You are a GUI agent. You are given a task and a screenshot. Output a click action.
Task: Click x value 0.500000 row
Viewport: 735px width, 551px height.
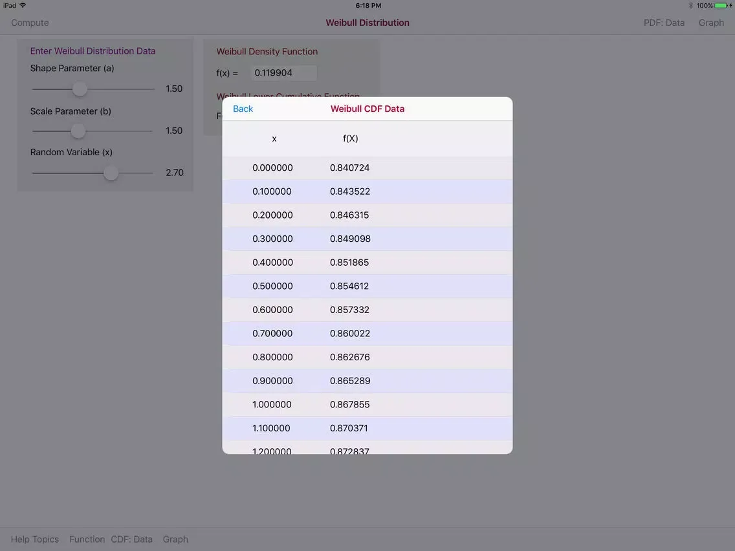[x=367, y=286]
